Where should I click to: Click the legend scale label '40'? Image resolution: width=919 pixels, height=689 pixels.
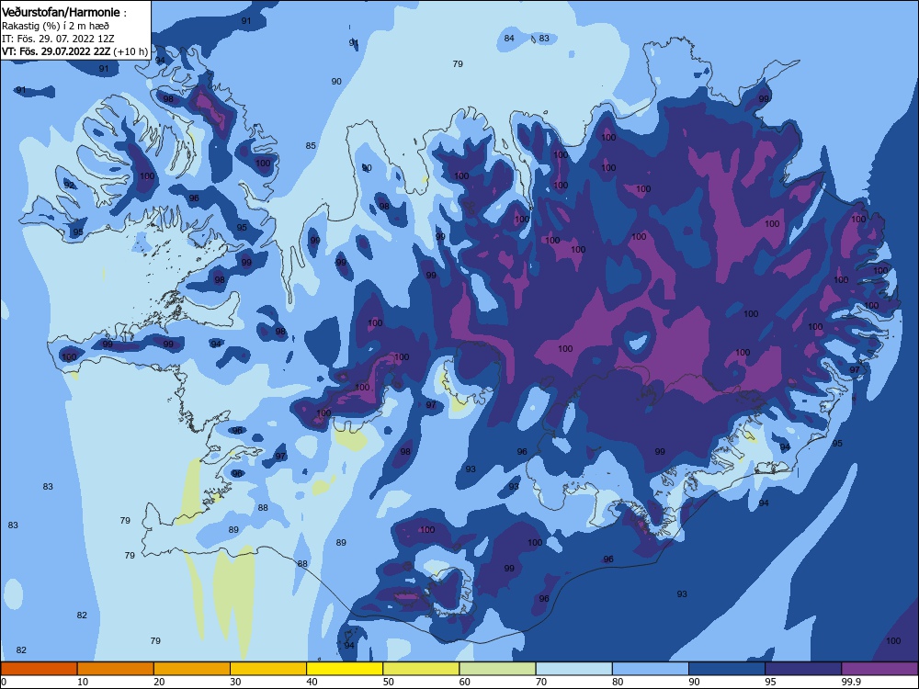click(x=312, y=682)
